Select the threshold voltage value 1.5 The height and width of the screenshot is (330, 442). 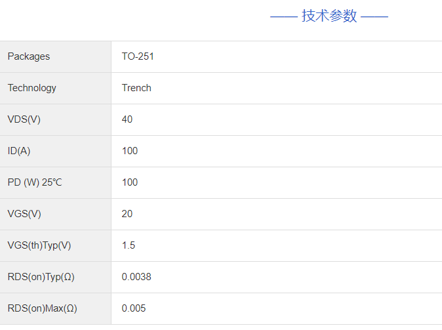tap(129, 245)
